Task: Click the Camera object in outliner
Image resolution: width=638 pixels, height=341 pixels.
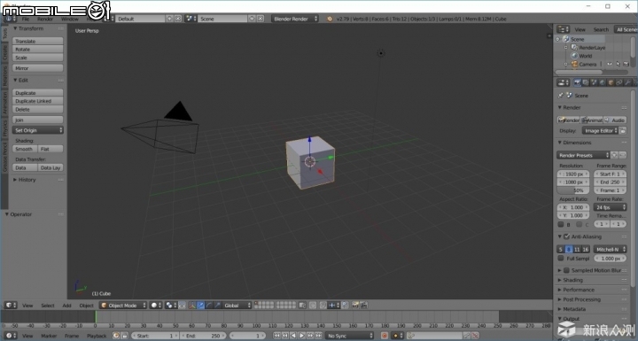Action: pos(587,65)
